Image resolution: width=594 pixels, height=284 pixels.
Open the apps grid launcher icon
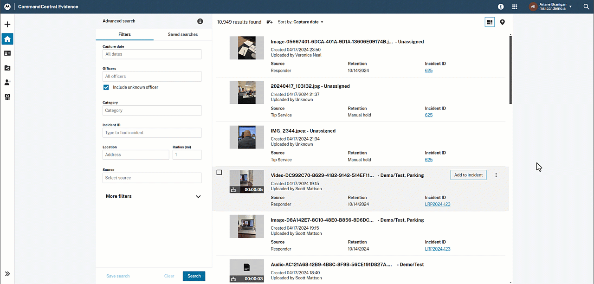pyautogui.click(x=515, y=7)
